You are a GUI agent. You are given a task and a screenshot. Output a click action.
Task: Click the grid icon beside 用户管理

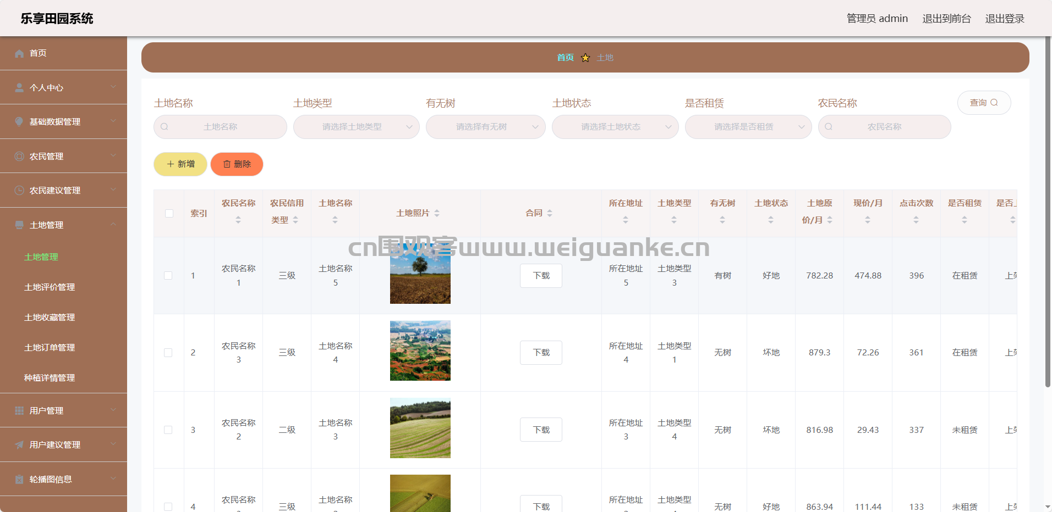pyautogui.click(x=19, y=411)
